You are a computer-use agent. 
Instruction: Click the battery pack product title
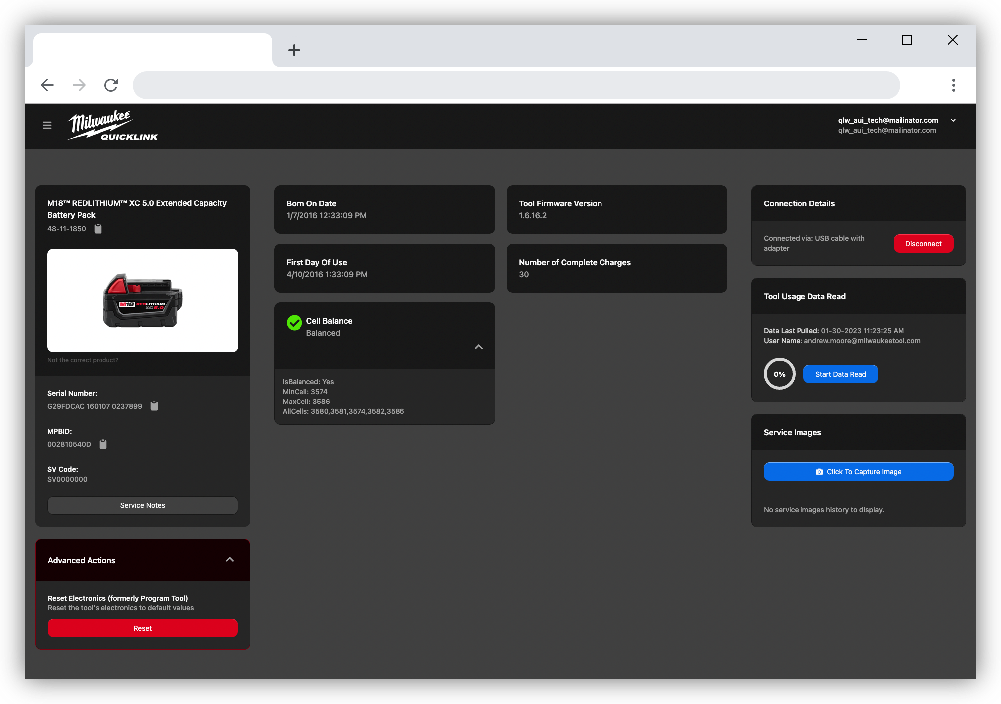(x=137, y=209)
